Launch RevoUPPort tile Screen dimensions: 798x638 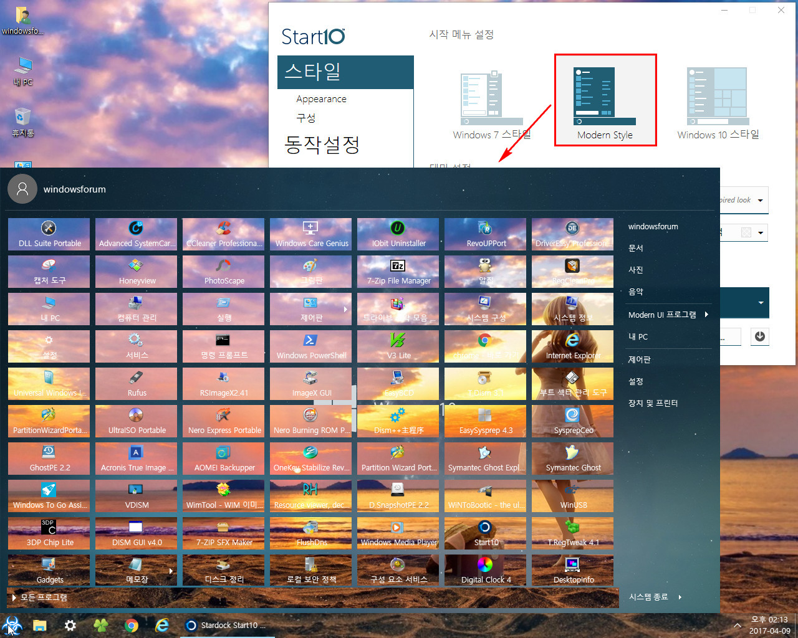[x=486, y=234]
